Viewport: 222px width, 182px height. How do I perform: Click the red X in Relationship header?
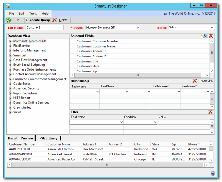pos(195,81)
